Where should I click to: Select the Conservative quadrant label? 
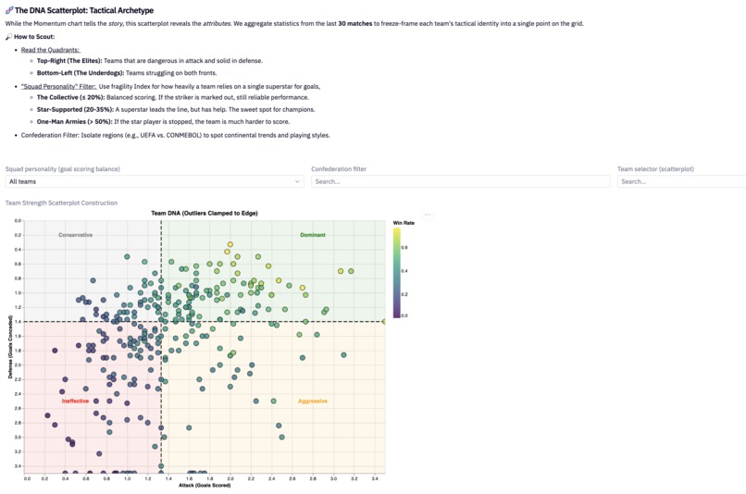point(75,235)
